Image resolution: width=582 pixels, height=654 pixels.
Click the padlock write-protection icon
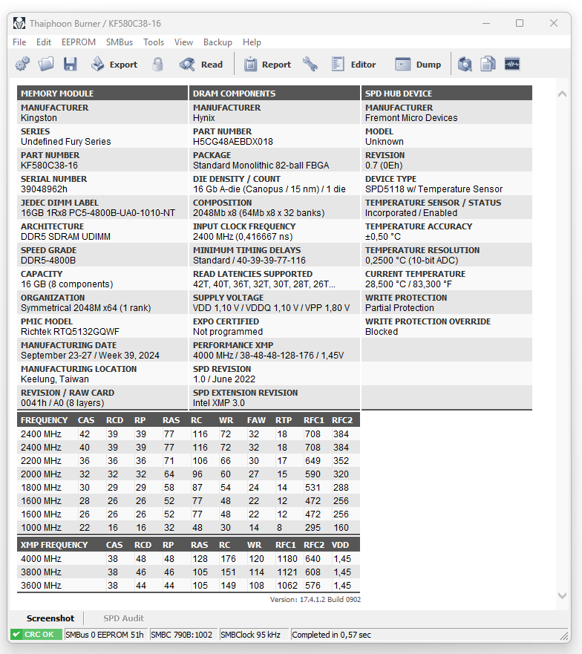pos(157,65)
